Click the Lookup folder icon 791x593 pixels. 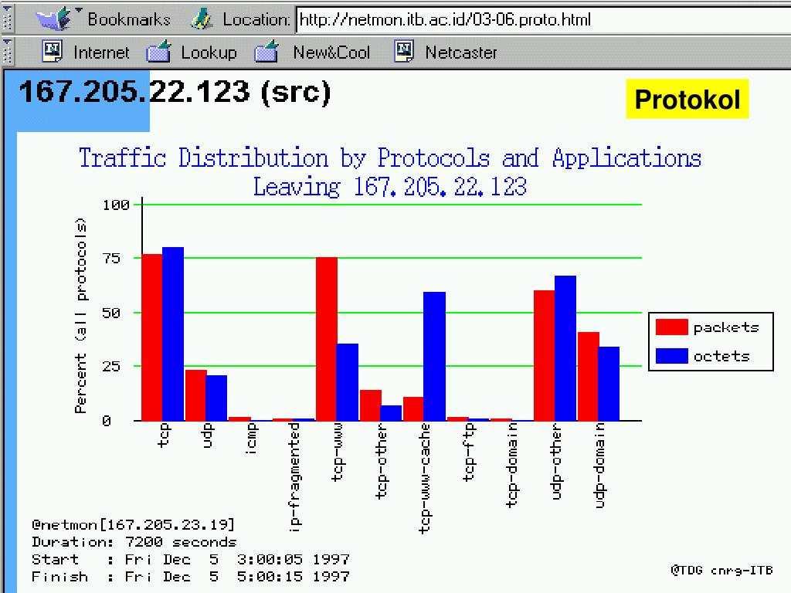tap(158, 52)
